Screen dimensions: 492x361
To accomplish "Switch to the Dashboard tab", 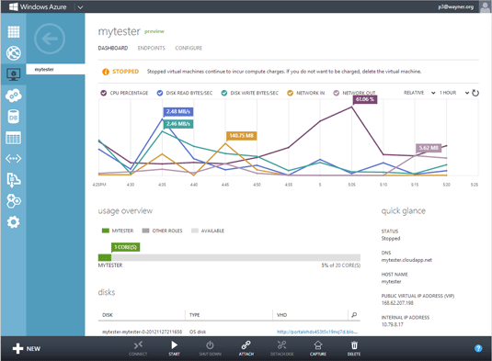I will 113,48.
